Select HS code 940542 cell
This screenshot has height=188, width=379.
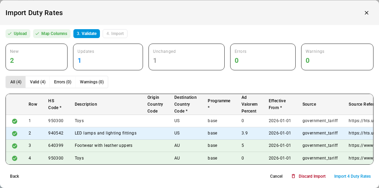[56, 133]
